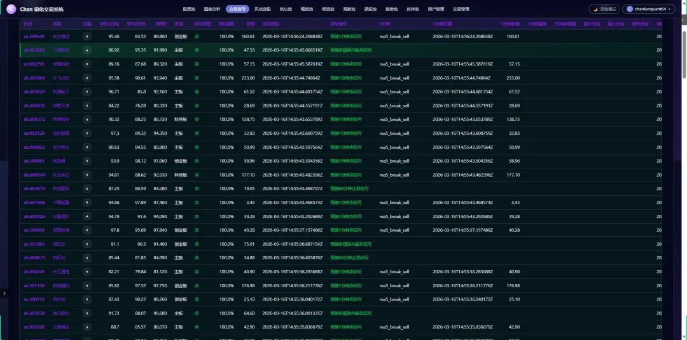
Task: Click the filter icon in row sh.603629
Action: (x=87, y=92)
